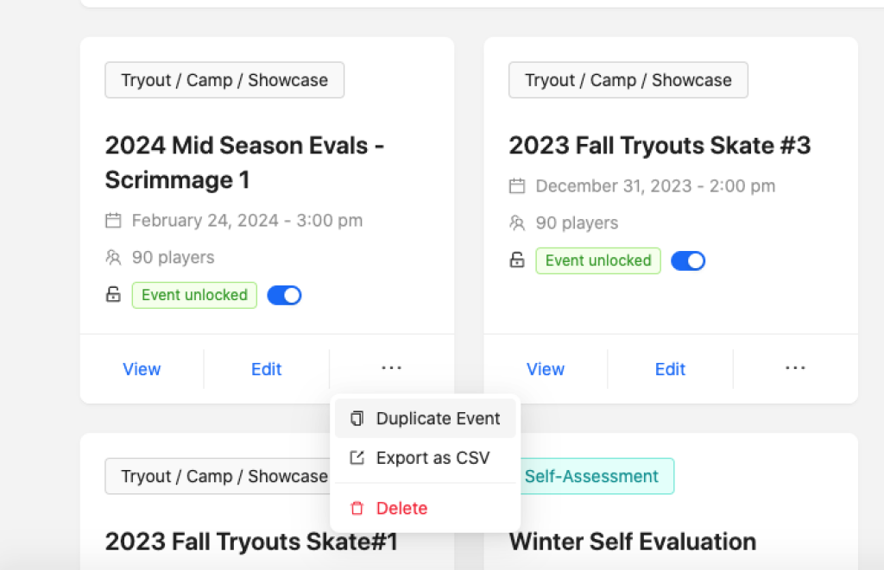The height and width of the screenshot is (570, 884).
Task: Click the Export as CSV icon
Action: pyautogui.click(x=357, y=458)
